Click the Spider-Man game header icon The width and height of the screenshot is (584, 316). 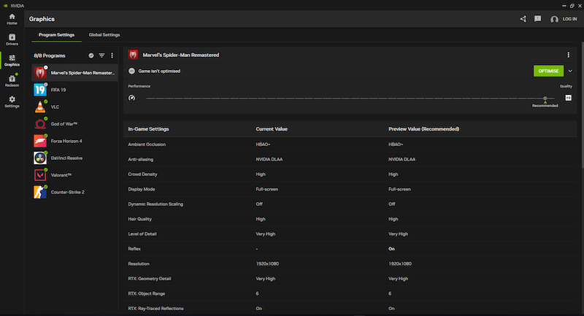click(133, 55)
